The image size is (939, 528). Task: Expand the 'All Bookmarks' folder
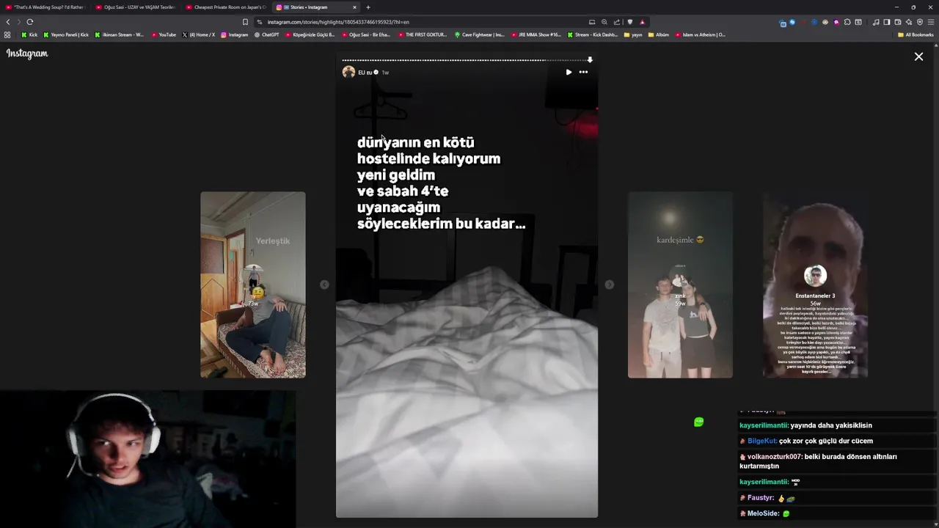(916, 34)
